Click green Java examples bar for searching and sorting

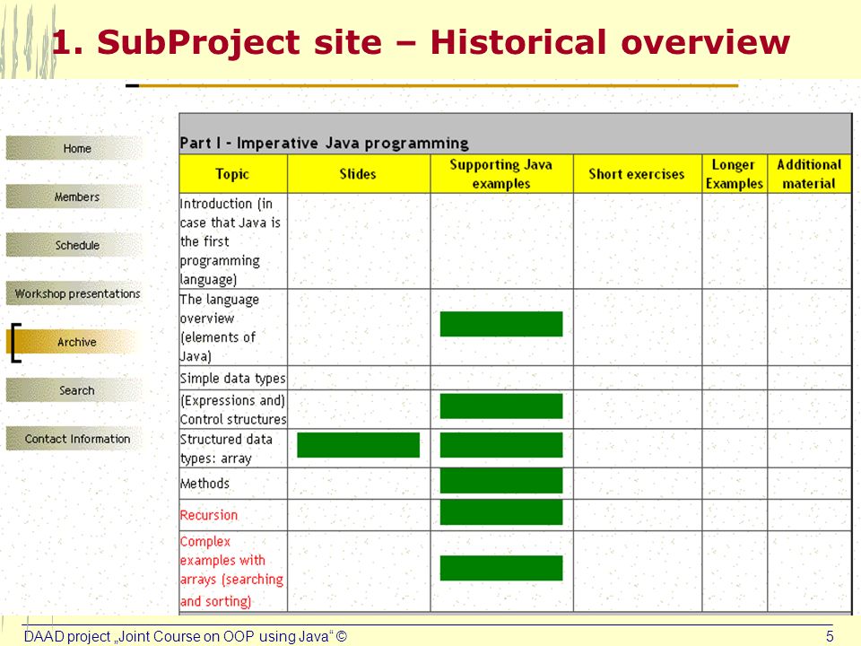pos(501,568)
